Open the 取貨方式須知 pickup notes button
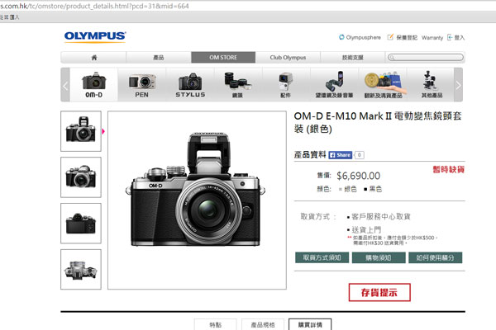496x330 pixels. coord(322,257)
